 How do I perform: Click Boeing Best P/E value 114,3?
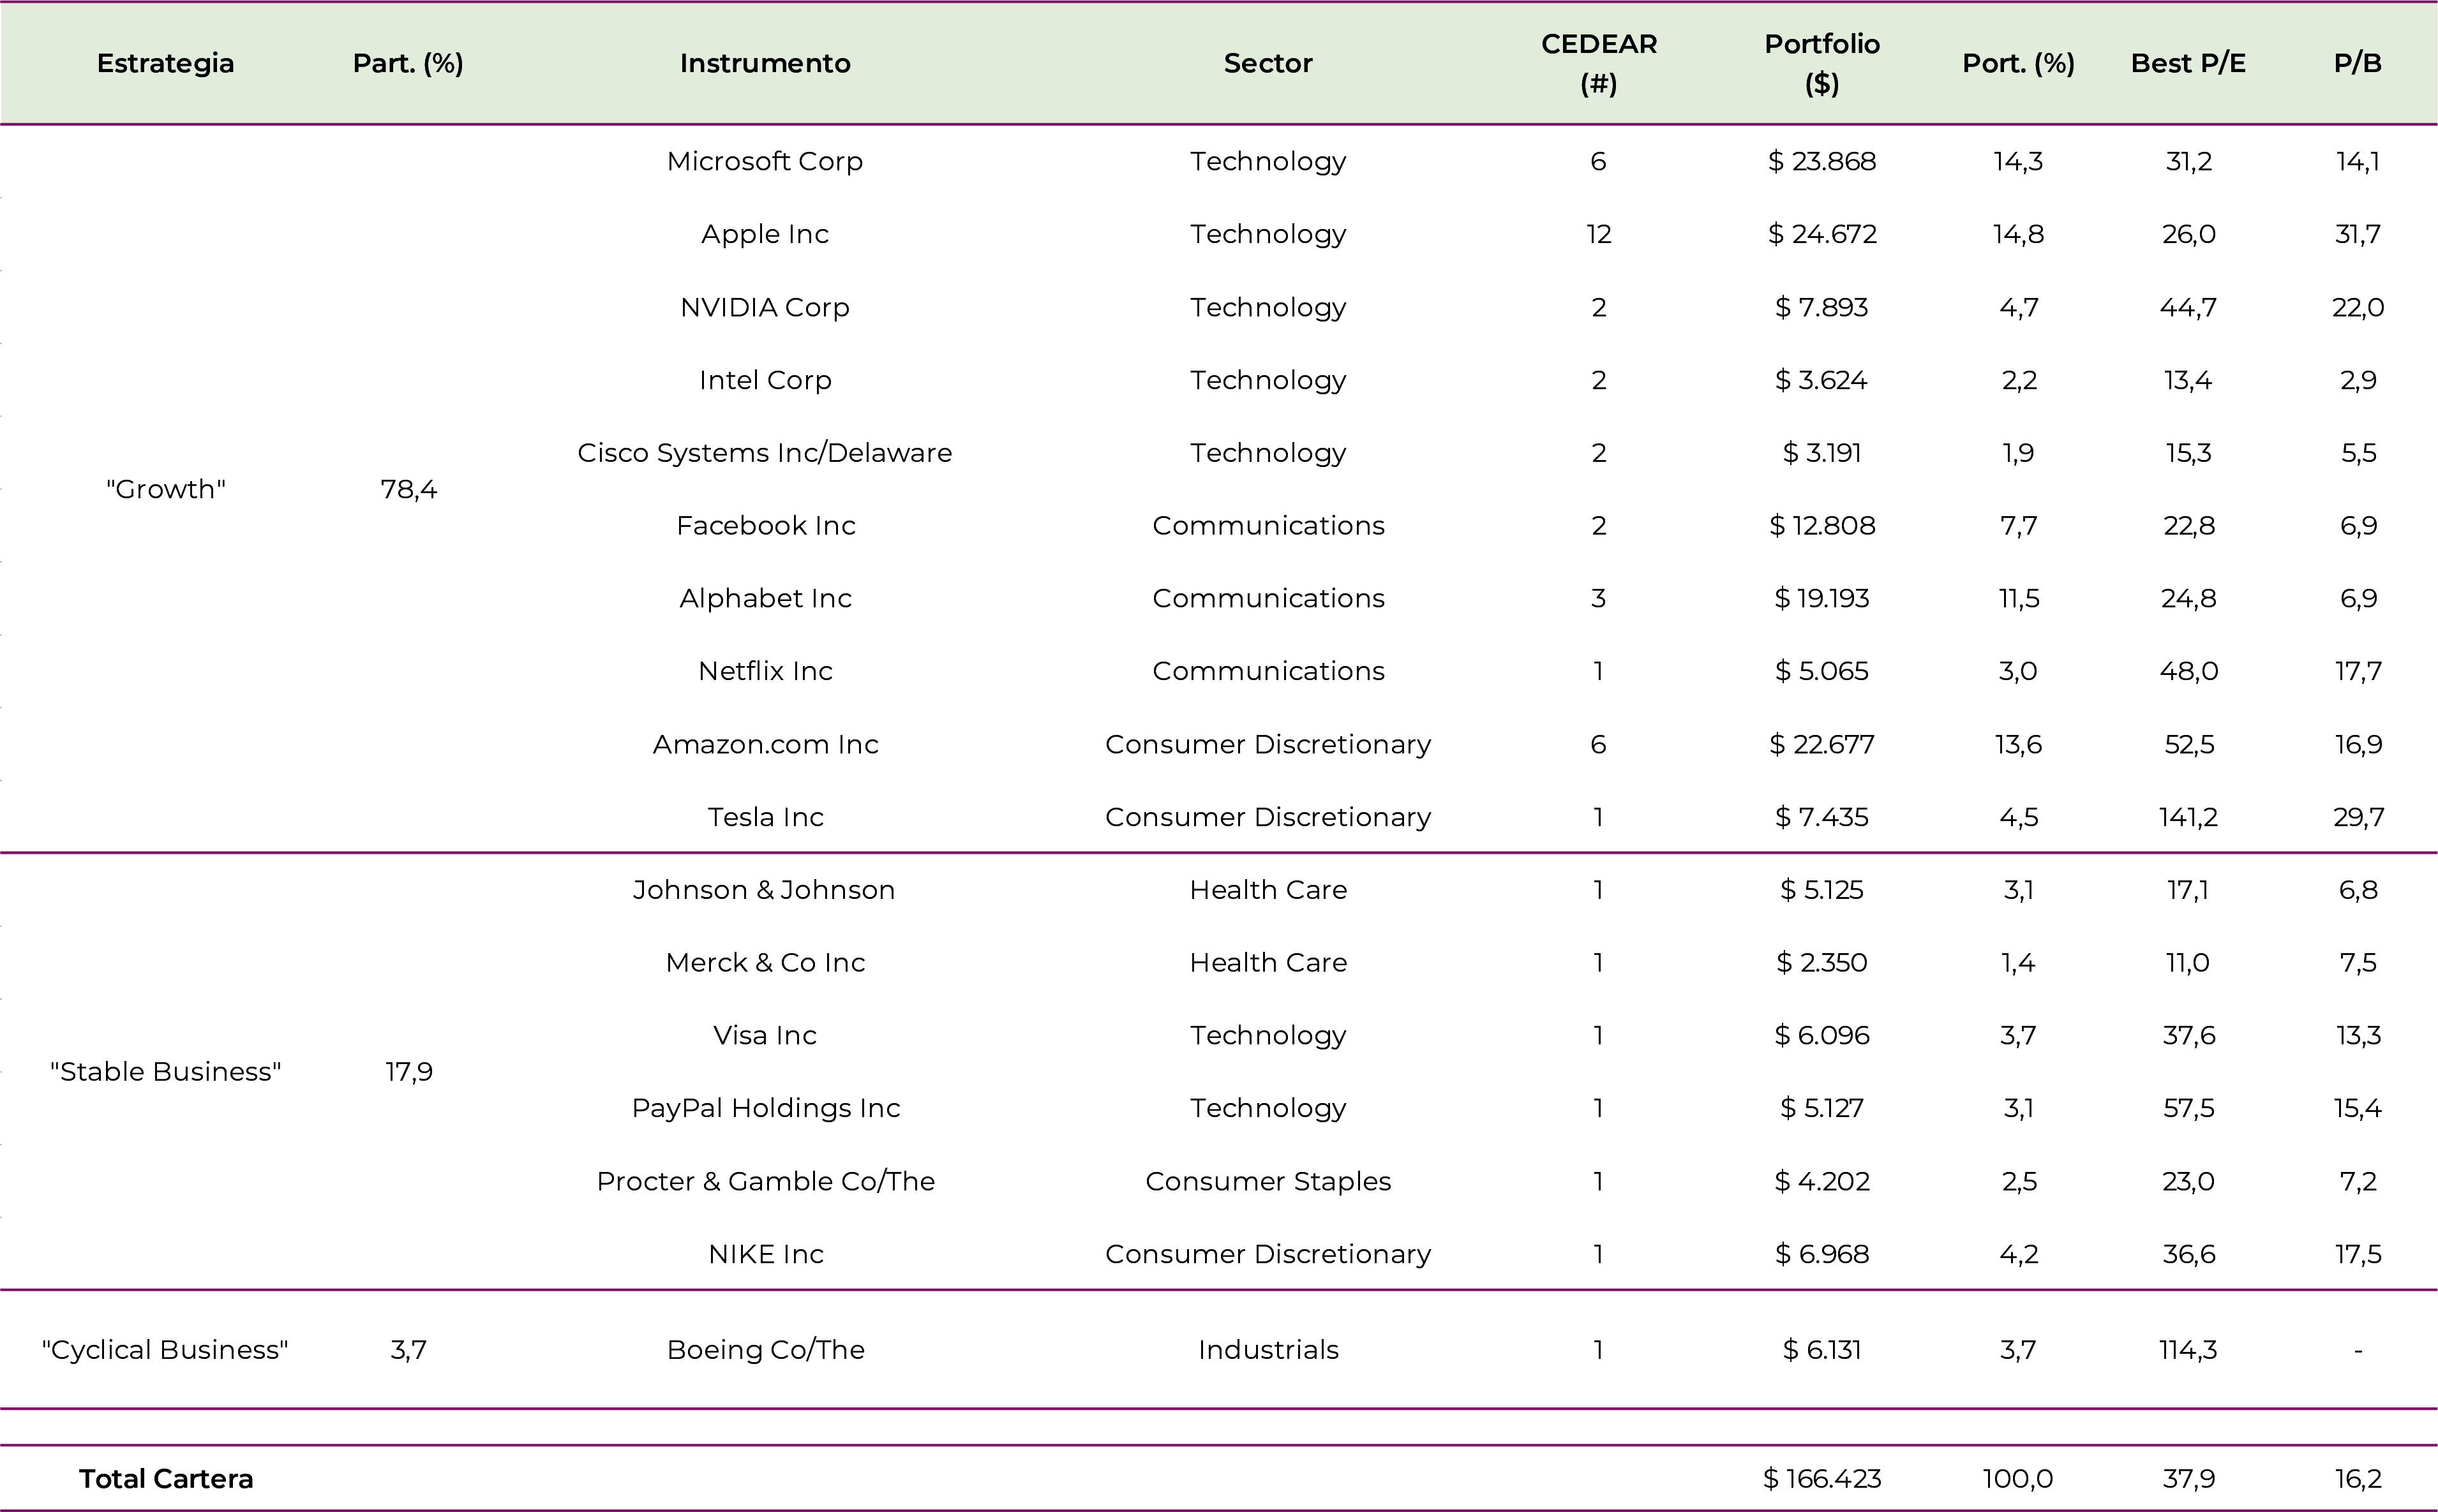click(x=2188, y=1350)
